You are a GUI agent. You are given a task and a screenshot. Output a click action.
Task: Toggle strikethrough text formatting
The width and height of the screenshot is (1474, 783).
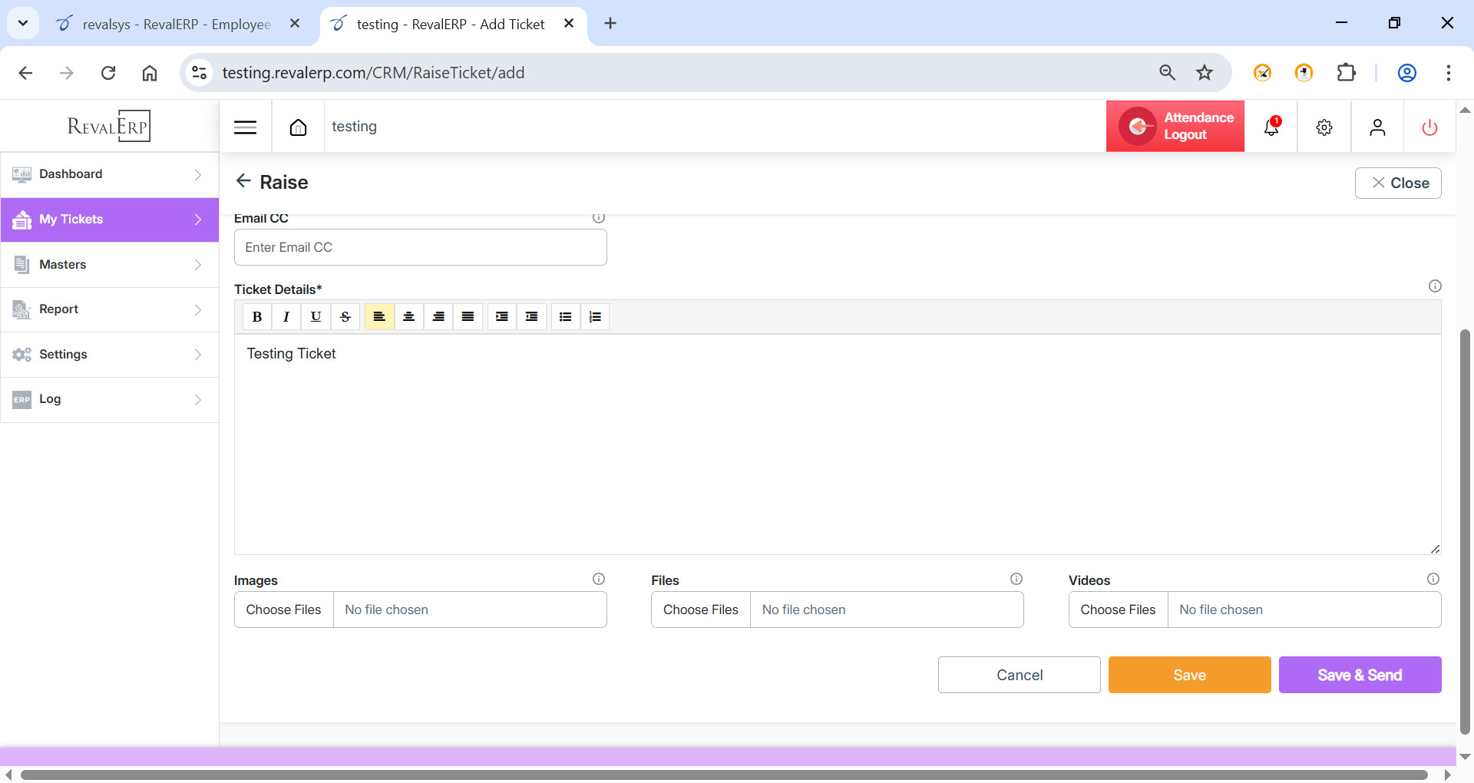pos(345,316)
